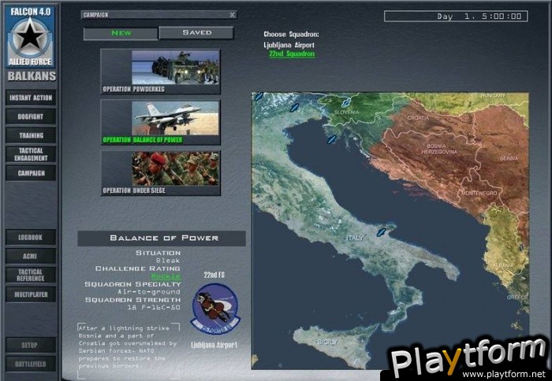Click the Italy label on the map

(x=355, y=238)
